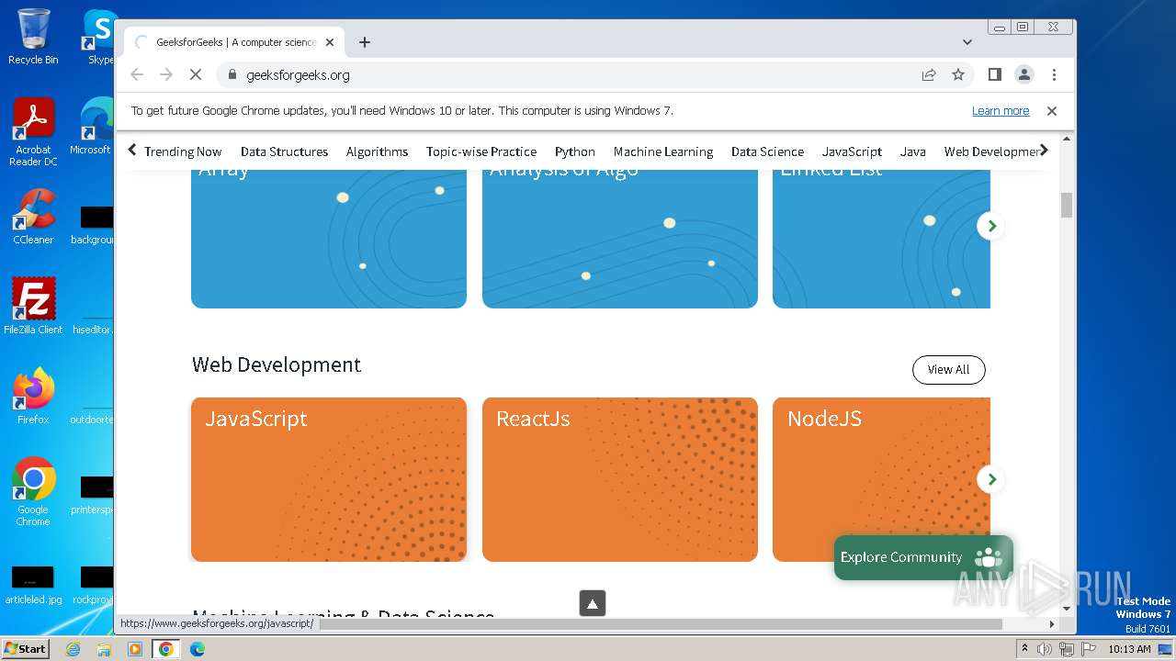Move the topics navigation bar right
The height and width of the screenshot is (661, 1176).
click(x=1044, y=151)
